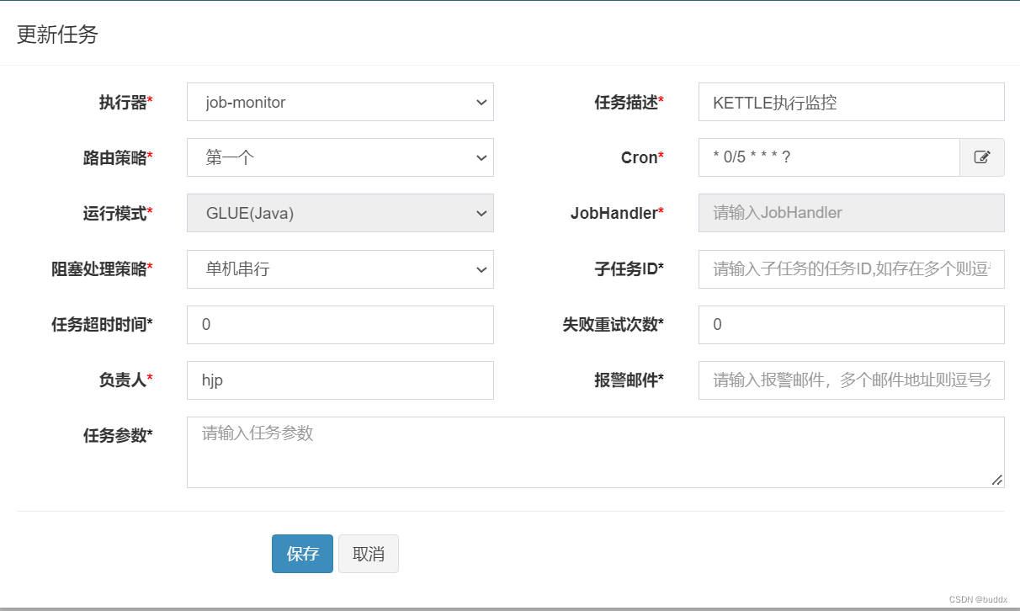Focus the 负责人 field containing hjp
Image resolution: width=1020 pixels, height=611 pixels.
point(340,380)
